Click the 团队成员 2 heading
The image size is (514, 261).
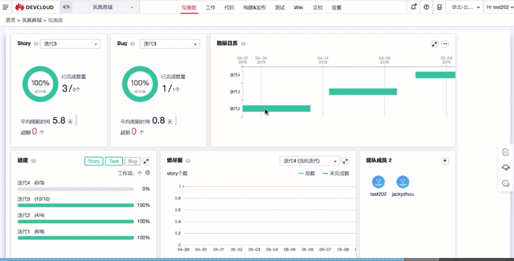379,161
